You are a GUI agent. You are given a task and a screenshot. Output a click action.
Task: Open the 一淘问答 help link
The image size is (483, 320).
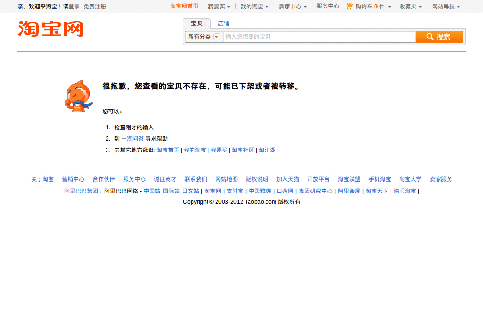tap(133, 139)
